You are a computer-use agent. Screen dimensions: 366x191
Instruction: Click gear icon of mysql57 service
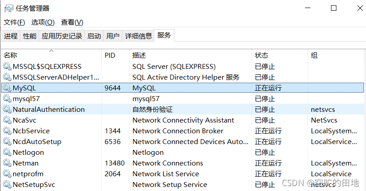point(7,99)
